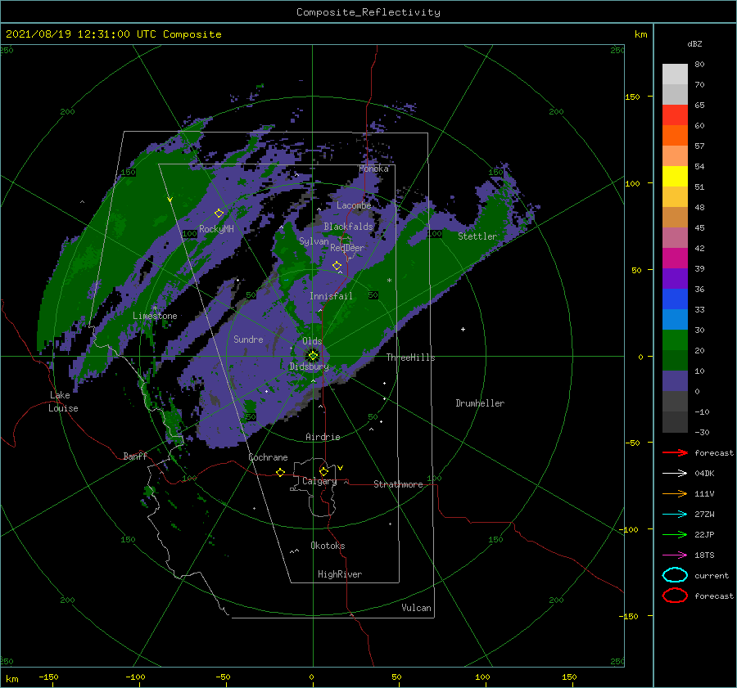Click the Stettler town label
The width and height of the screenshot is (737, 688).
pos(477,236)
